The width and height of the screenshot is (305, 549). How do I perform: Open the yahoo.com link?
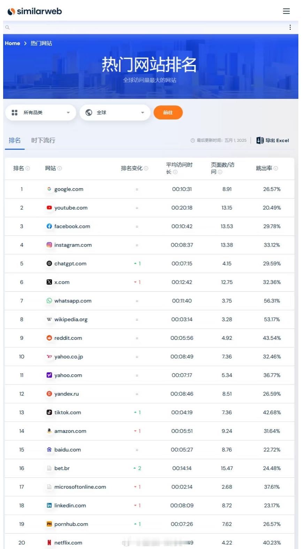(x=68, y=375)
